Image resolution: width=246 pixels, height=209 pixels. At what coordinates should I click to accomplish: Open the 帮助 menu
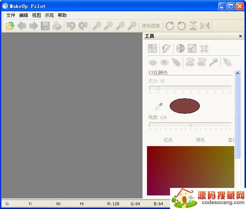click(62, 15)
